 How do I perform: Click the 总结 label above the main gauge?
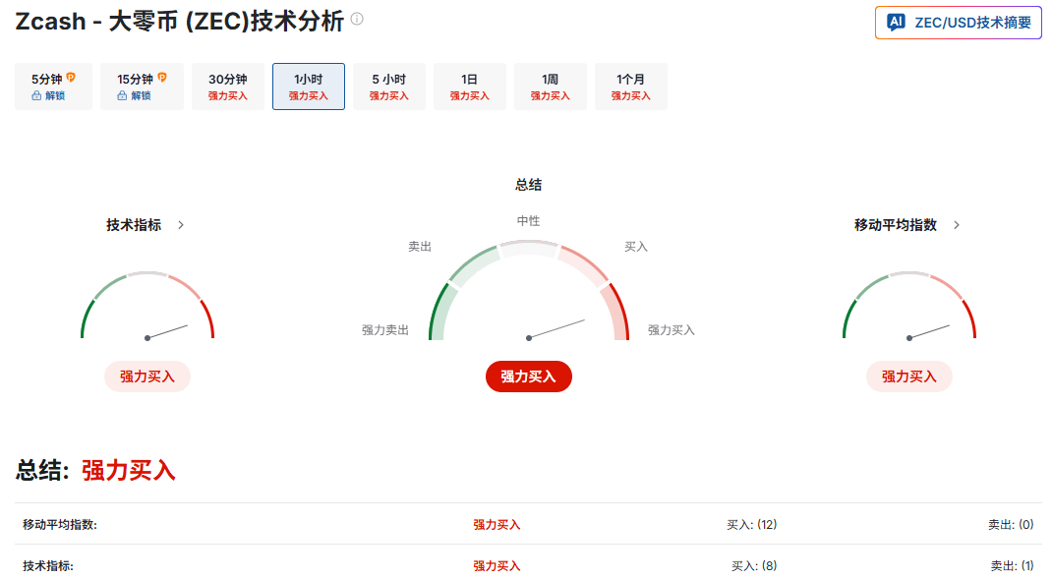coord(528,185)
